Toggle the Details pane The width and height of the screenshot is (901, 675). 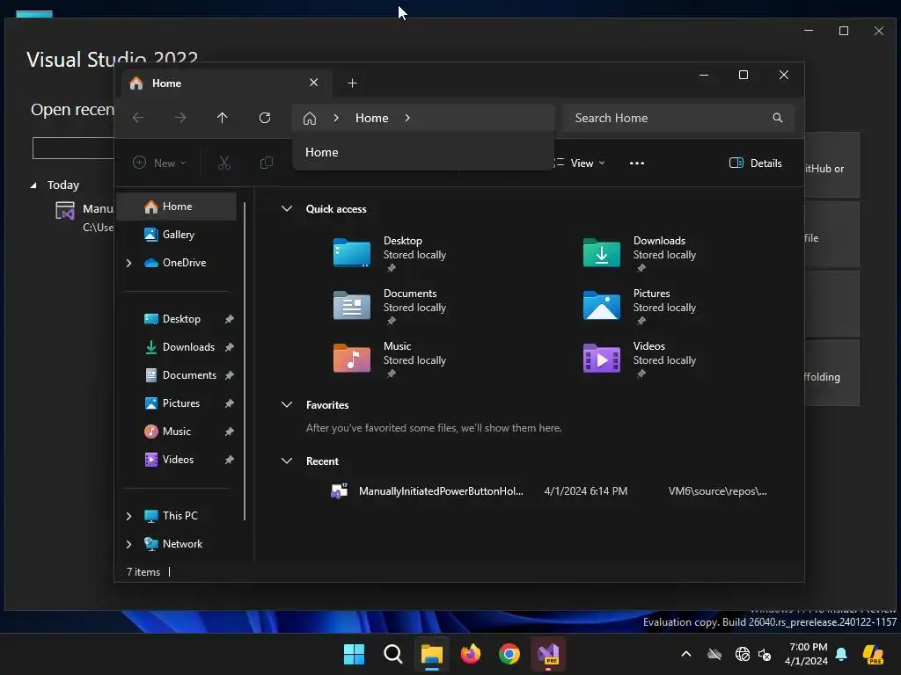pos(755,163)
